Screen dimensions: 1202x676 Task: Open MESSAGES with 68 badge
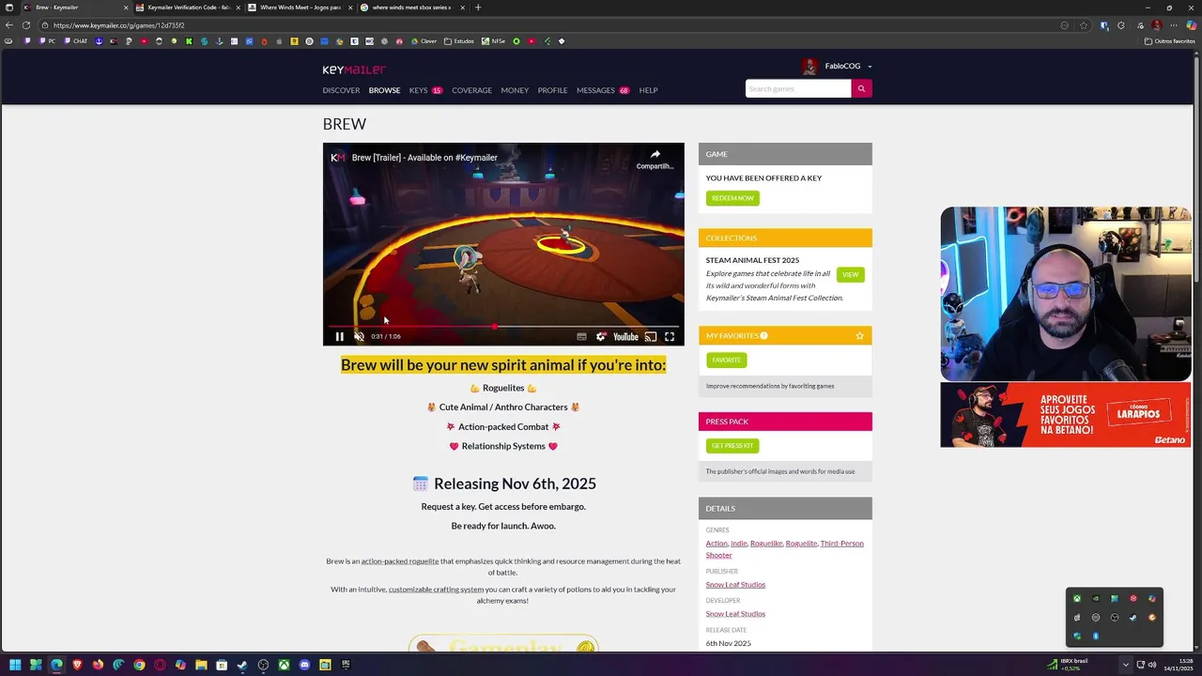click(603, 90)
